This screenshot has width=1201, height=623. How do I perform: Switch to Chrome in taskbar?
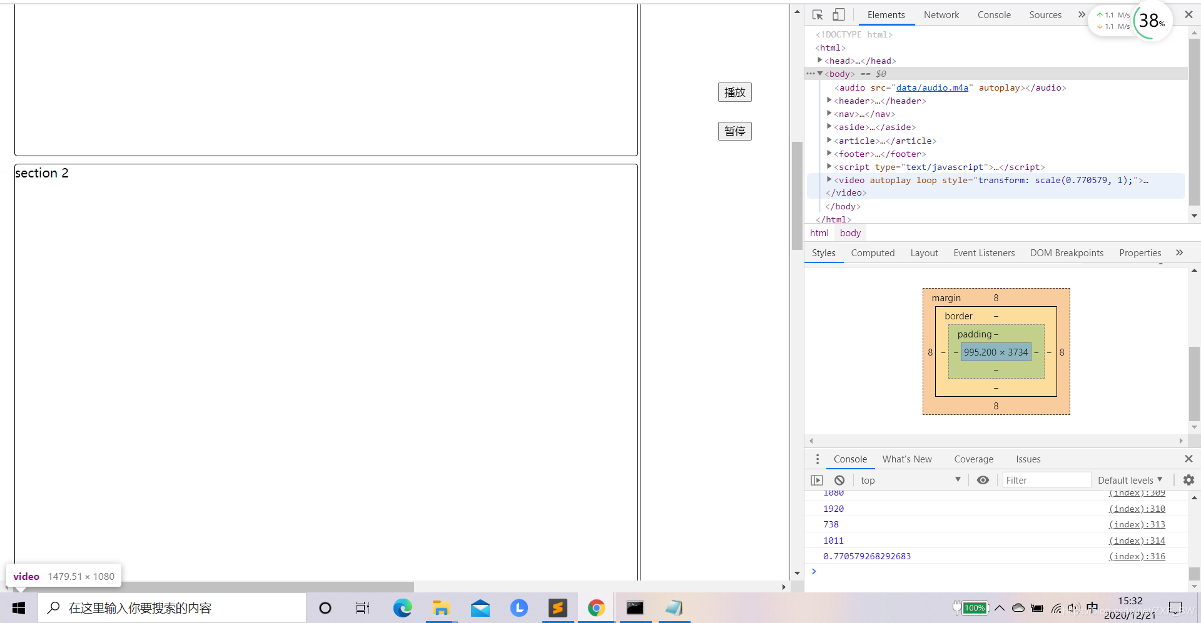click(x=596, y=608)
